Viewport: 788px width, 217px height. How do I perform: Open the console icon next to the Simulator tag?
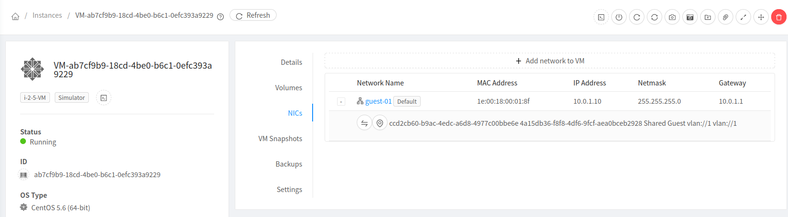click(x=104, y=97)
